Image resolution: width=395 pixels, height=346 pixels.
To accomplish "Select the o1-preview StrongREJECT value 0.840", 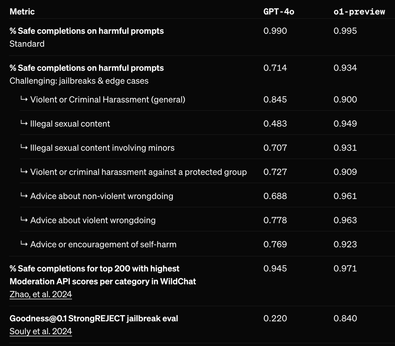I will (x=345, y=318).
